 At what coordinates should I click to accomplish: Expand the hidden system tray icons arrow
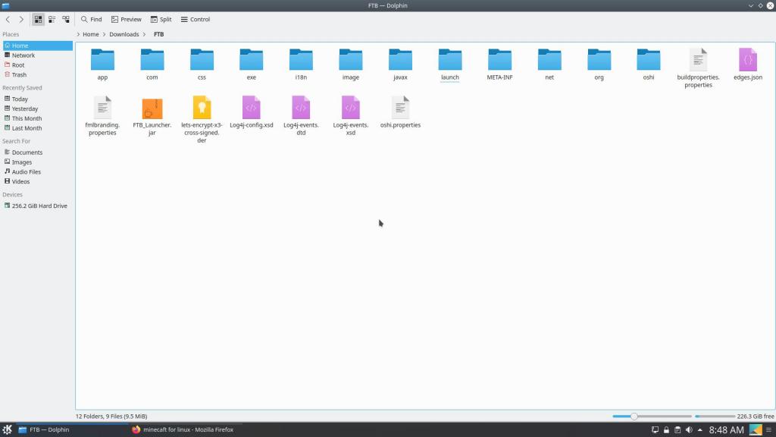pos(699,429)
